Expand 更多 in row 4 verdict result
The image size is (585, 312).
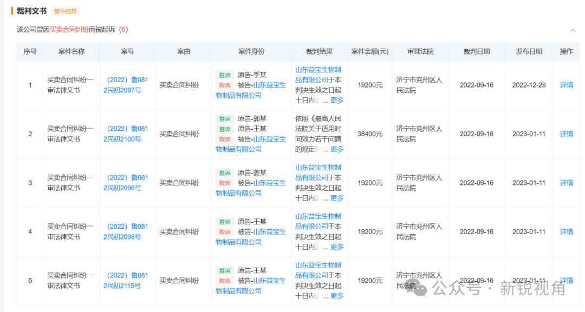[x=337, y=247]
